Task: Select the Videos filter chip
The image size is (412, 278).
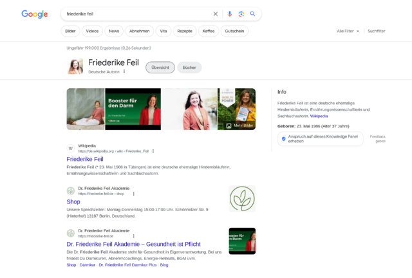Action: pyautogui.click(x=92, y=31)
